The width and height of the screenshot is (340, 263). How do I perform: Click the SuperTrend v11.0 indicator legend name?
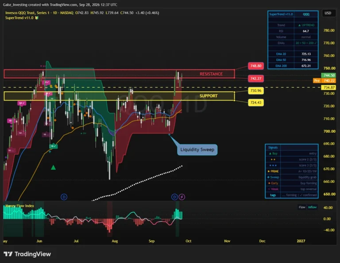pyautogui.click(x=19, y=18)
